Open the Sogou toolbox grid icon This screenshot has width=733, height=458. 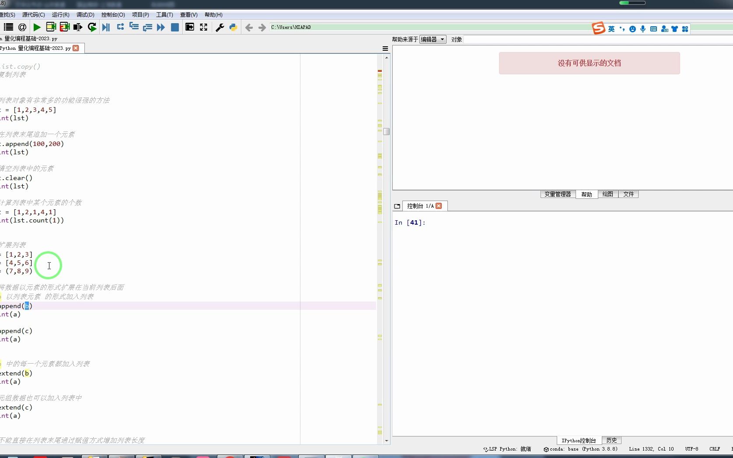(x=685, y=29)
